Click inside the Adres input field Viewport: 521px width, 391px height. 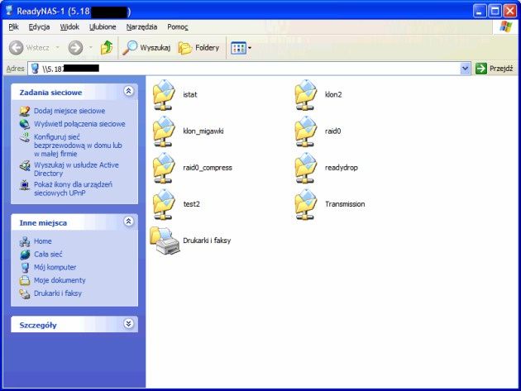(x=249, y=69)
